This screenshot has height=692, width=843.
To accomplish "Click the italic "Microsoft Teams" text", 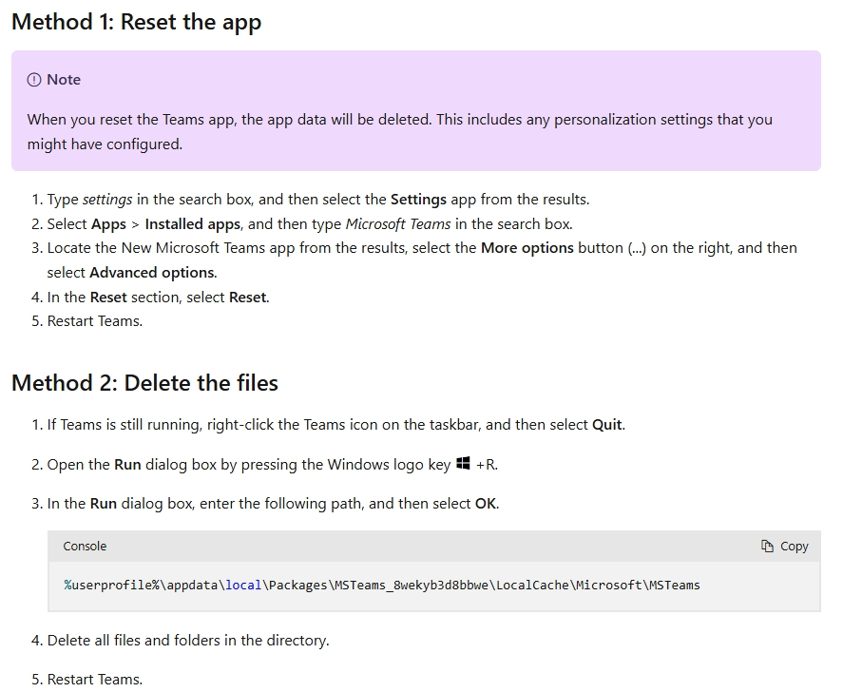I will point(398,224).
